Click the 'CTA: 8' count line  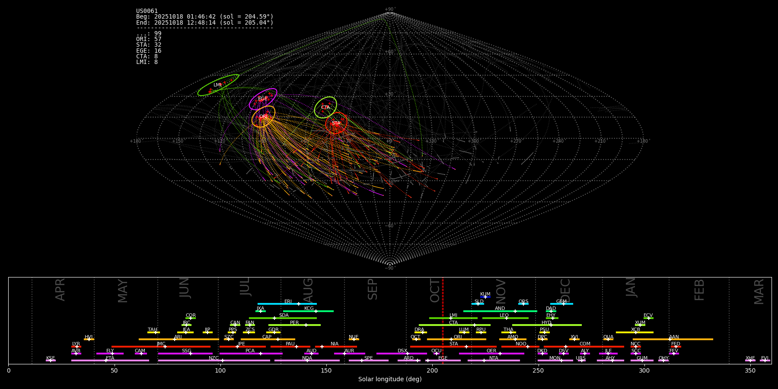(147, 57)
